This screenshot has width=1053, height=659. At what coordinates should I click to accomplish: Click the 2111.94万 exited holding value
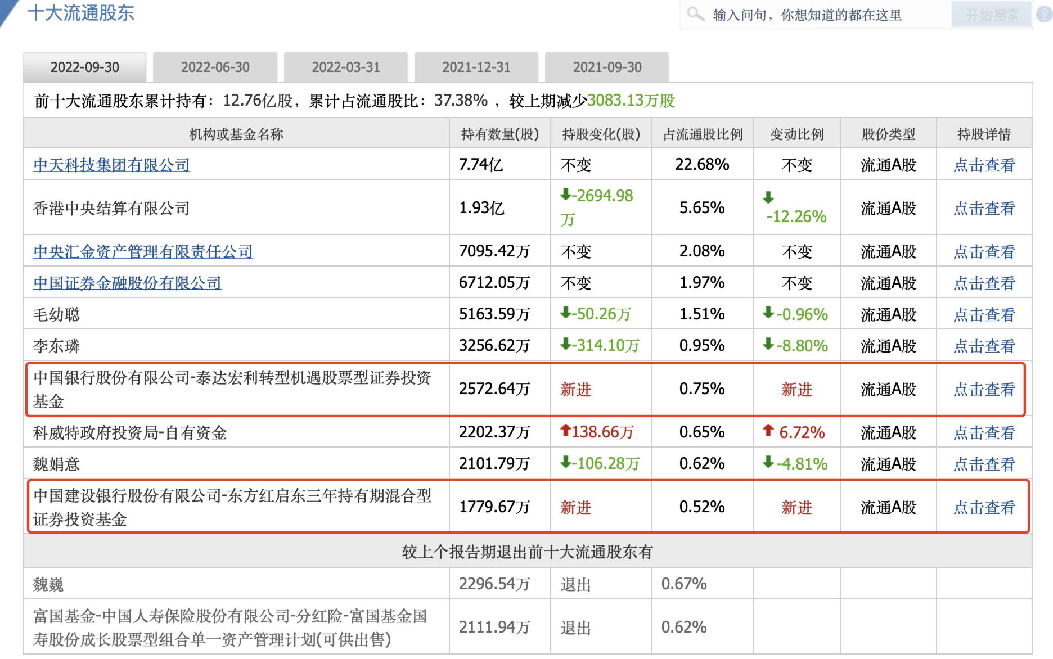click(494, 628)
